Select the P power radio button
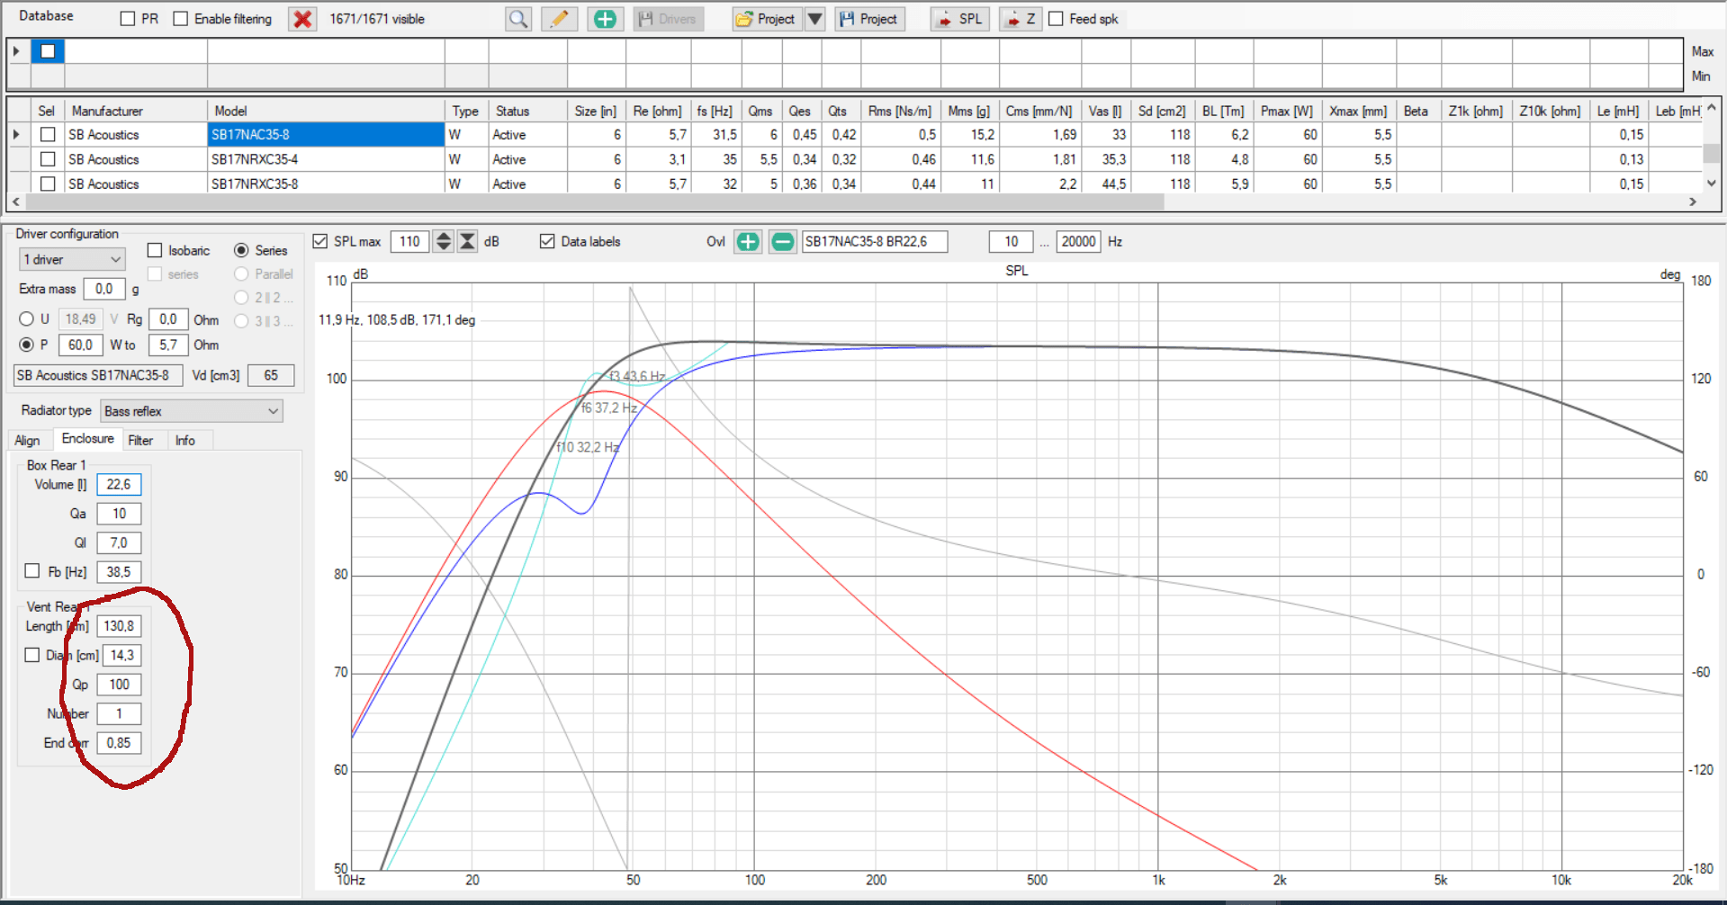The height and width of the screenshot is (905, 1727). [26, 345]
